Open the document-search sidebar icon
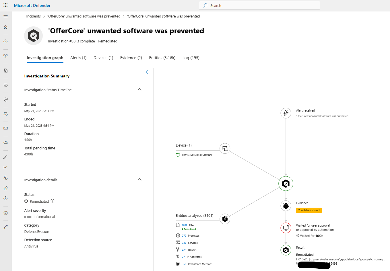The height and width of the screenshot is (271, 390). point(5,71)
